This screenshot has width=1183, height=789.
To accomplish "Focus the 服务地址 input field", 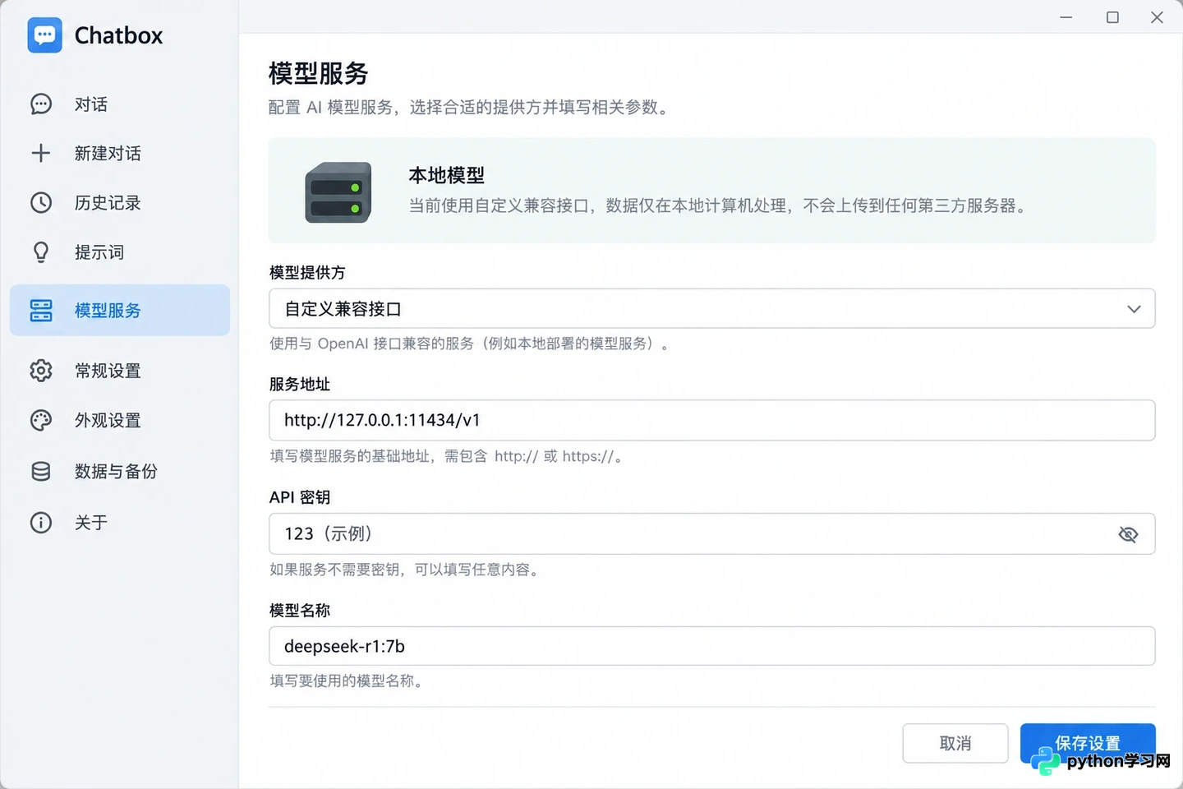I will pyautogui.click(x=711, y=420).
